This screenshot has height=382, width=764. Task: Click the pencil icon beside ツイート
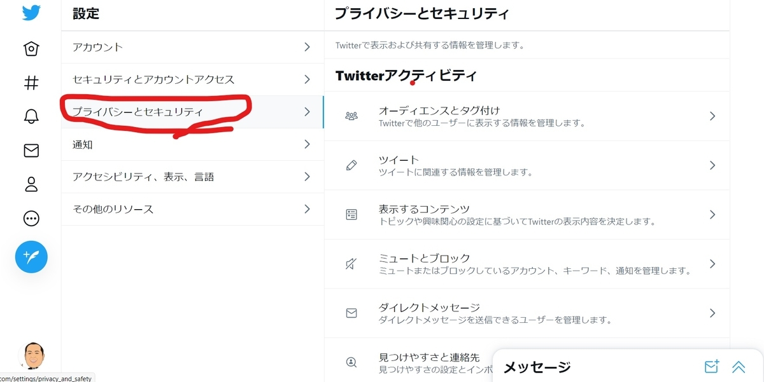click(x=351, y=165)
